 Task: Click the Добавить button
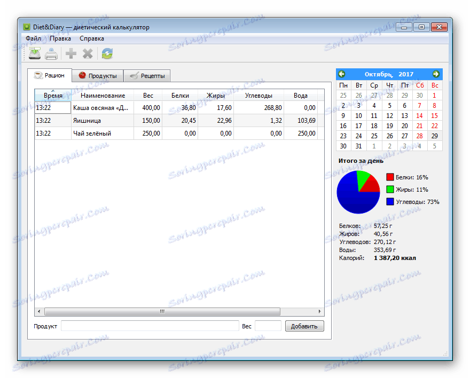click(x=304, y=326)
